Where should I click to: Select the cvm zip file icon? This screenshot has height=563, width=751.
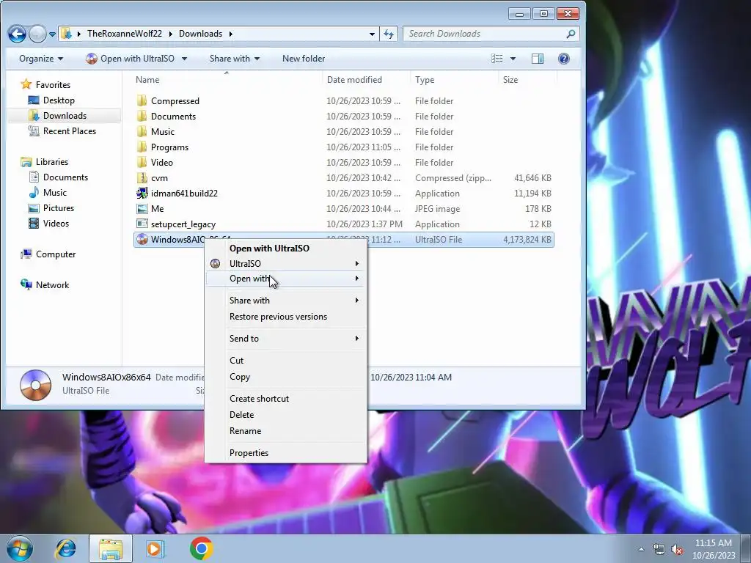[142, 177]
